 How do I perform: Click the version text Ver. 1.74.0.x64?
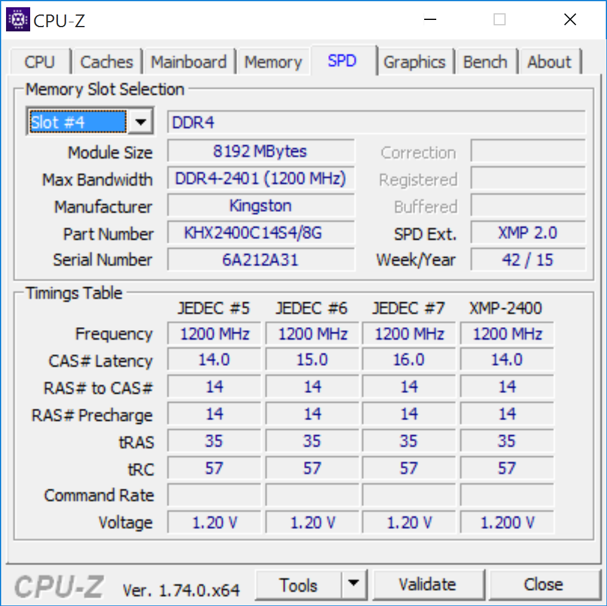[181, 590]
